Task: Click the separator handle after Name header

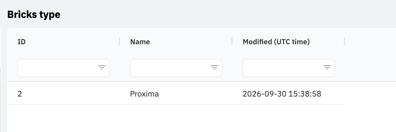Action: pos(232,41)
